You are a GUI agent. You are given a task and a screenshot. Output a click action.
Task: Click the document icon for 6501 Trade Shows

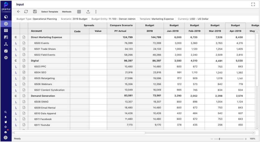click(24, 49)
